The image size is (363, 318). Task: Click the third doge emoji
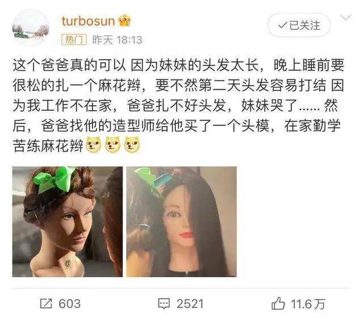[x=132, y=145]
